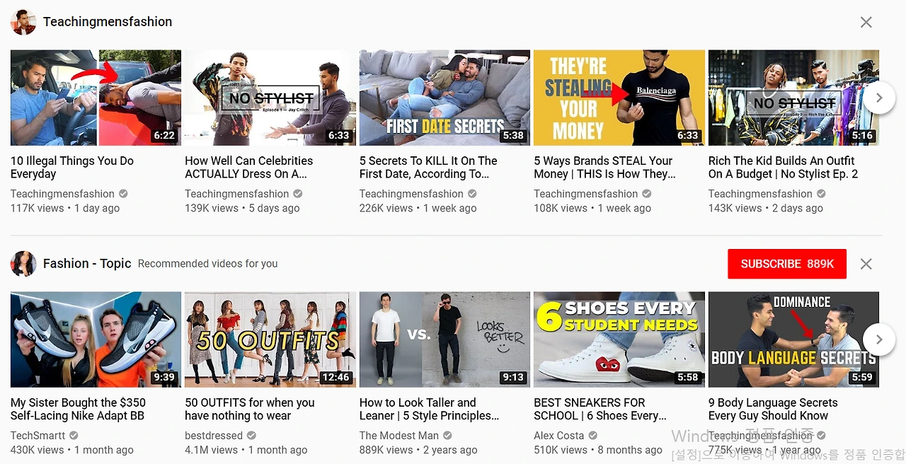Image resolution: width=906 pixels, height=464 pixels.
Task: Open Nike Adapt BB sneakers thumbnail
Action: click(x=96, y=340)
